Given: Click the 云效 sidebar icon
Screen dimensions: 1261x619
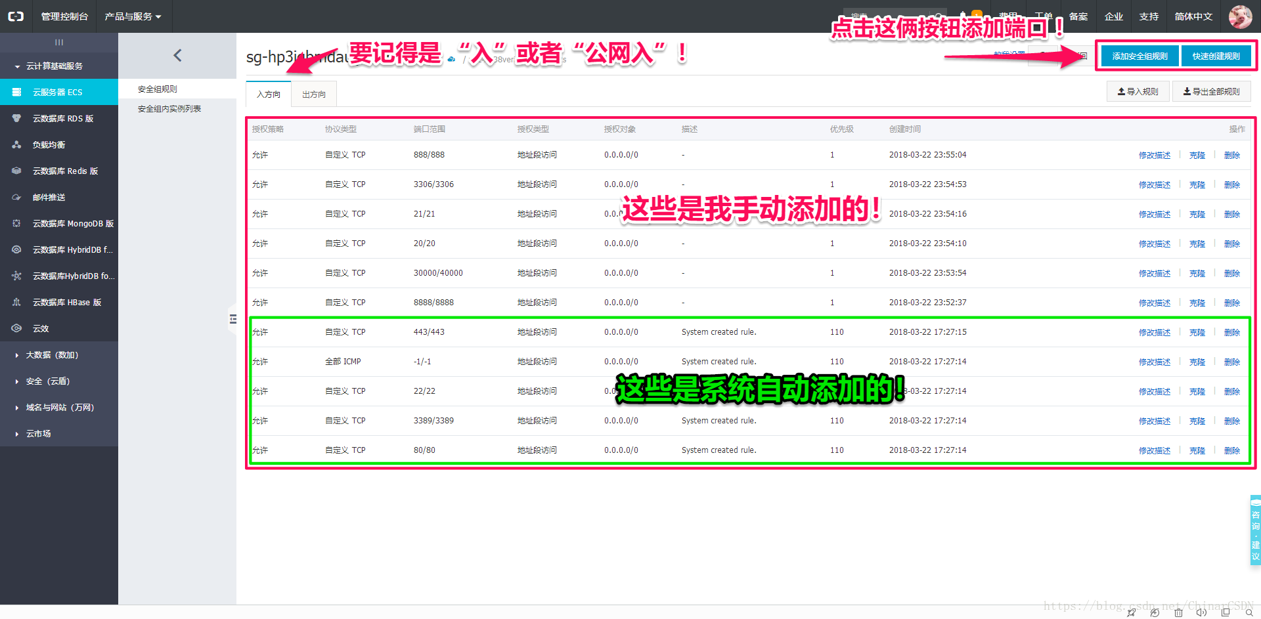Looking at the screenshot, I should pyautogui.click(x=16, y=329).
